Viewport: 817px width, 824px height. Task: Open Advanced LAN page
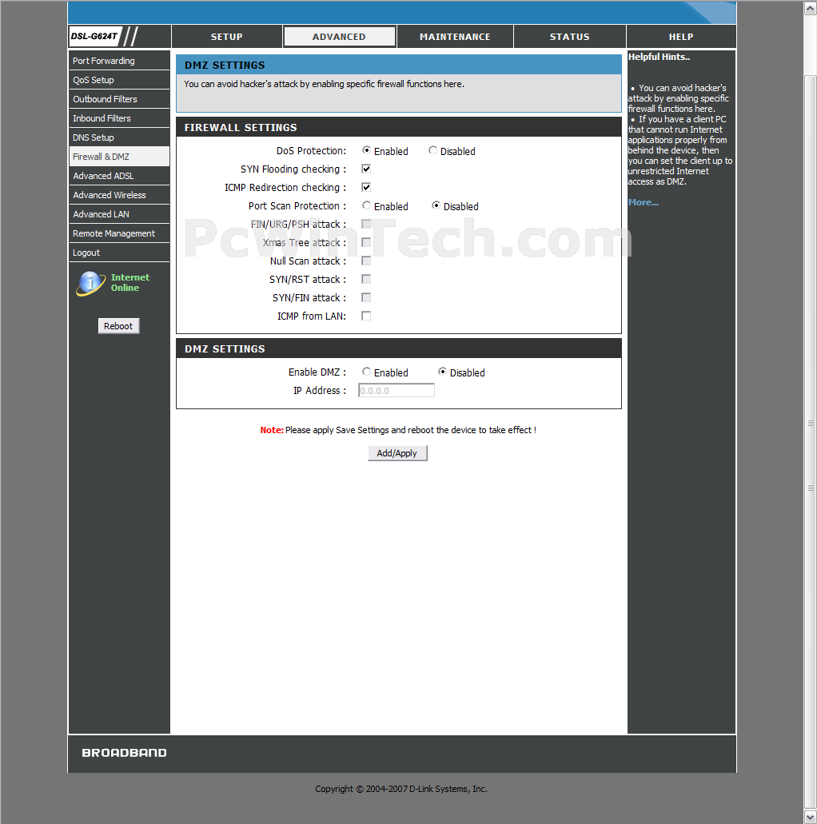(x=119, y=214)
